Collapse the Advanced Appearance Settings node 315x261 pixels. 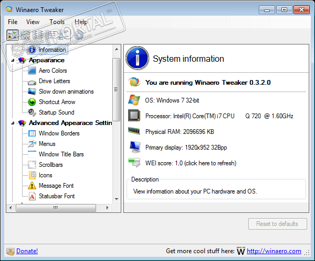pyautogui.click(x=13, y=123)
